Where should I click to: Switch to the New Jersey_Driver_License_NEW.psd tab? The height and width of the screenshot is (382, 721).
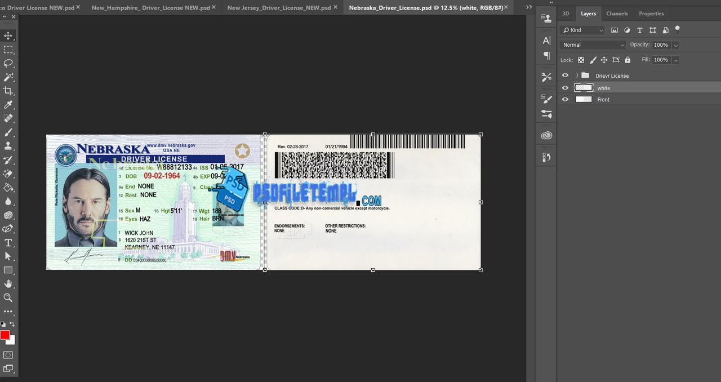coord(279,8)
